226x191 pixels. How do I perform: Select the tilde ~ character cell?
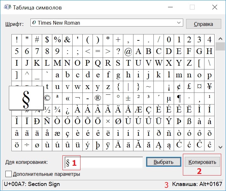(x=148, y=87)
